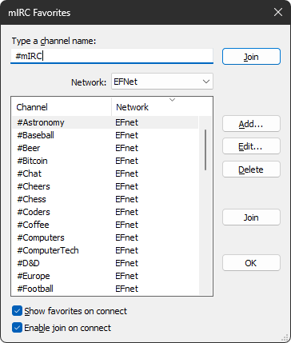Screen dimensions: 291x343
Task: Click the Delete button
Action: (x=251, y=170)
